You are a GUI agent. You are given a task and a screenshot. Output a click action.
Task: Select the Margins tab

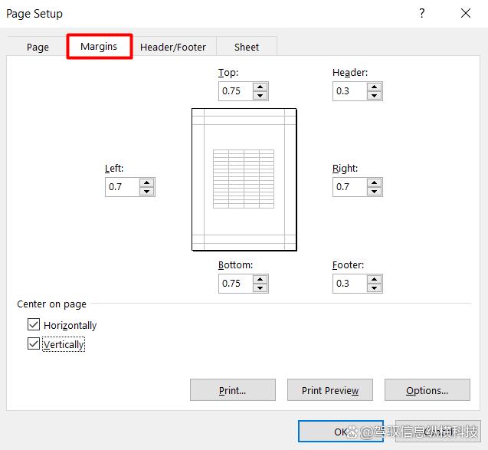pos(100,47)
